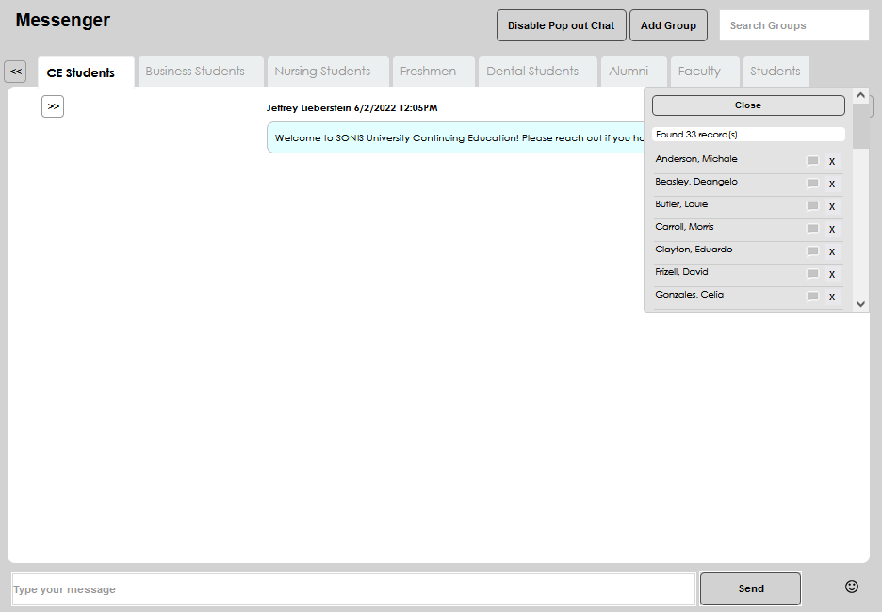882x612 pixels.
Task: Close the member list panel
Action: [748, 105]
